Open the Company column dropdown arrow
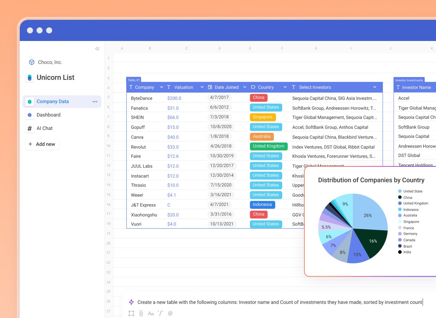Viewport: 436px width, 318px height. pos(162,87)
